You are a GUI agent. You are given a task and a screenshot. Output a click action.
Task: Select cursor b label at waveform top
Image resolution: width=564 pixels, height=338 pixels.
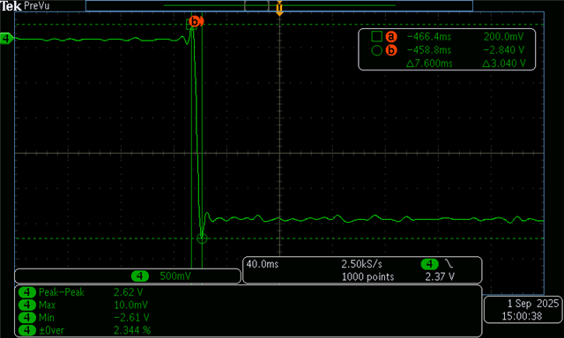195,21
